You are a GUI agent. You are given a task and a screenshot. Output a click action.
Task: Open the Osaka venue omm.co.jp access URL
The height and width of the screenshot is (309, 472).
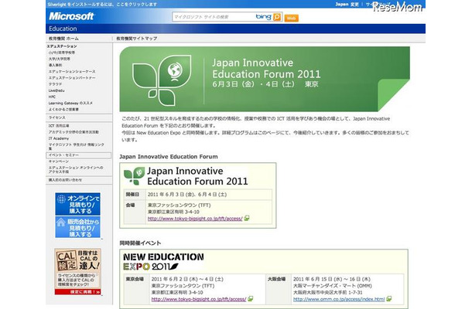[339, 299]
